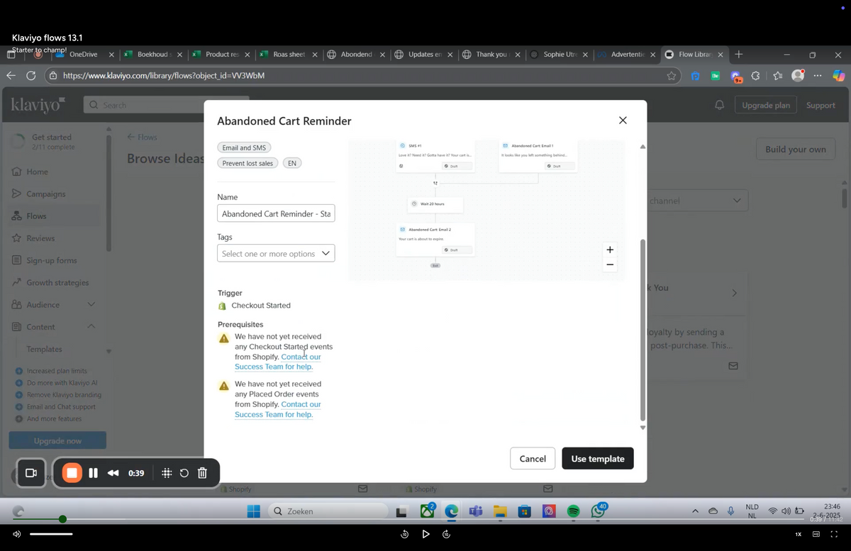The height and width of the screenshot is (551, 851).
Task: Rewind the screen recording
Action: 113,473
